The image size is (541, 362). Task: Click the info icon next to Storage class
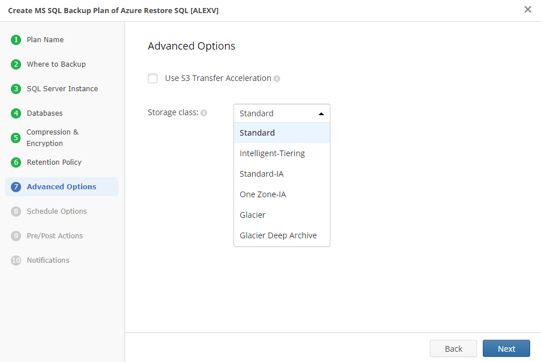point(204,112)
